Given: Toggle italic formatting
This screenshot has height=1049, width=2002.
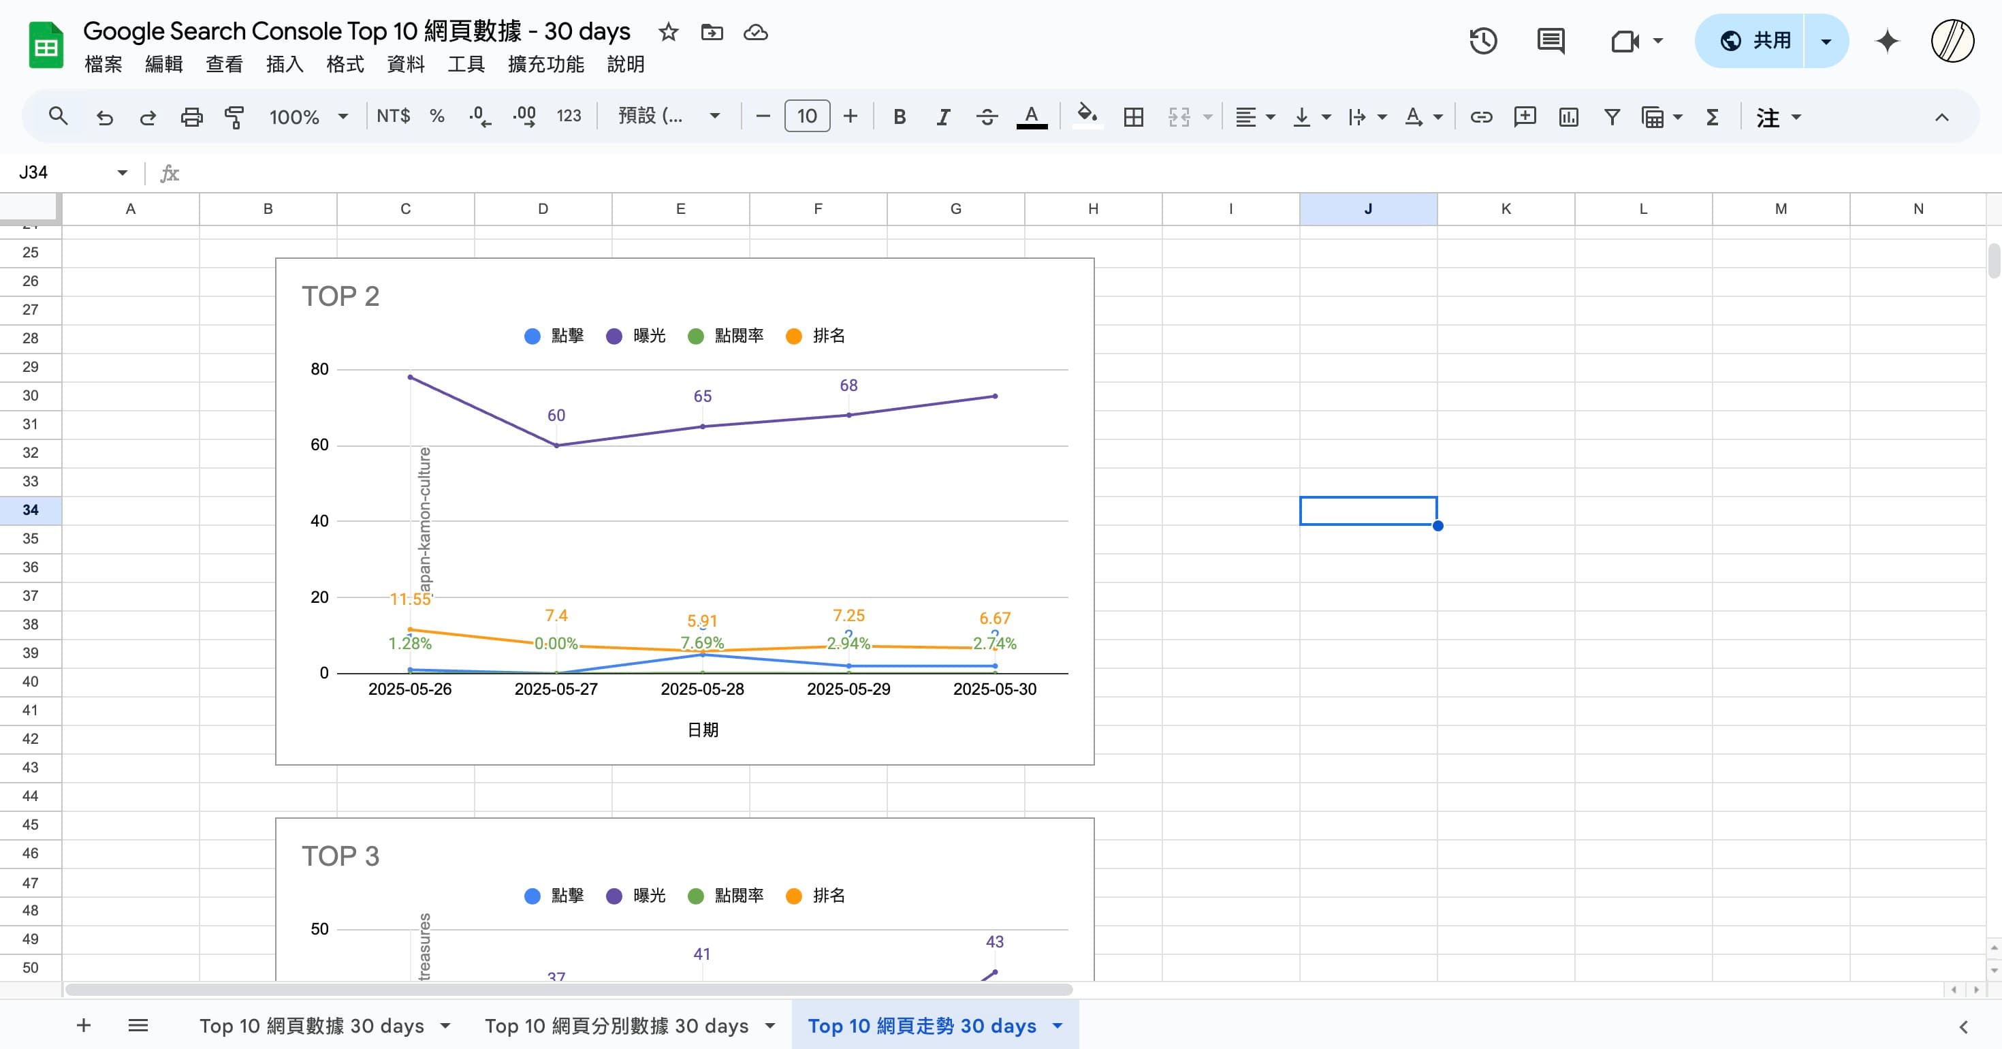Looking at the screenshot, I should coord(942,116).
